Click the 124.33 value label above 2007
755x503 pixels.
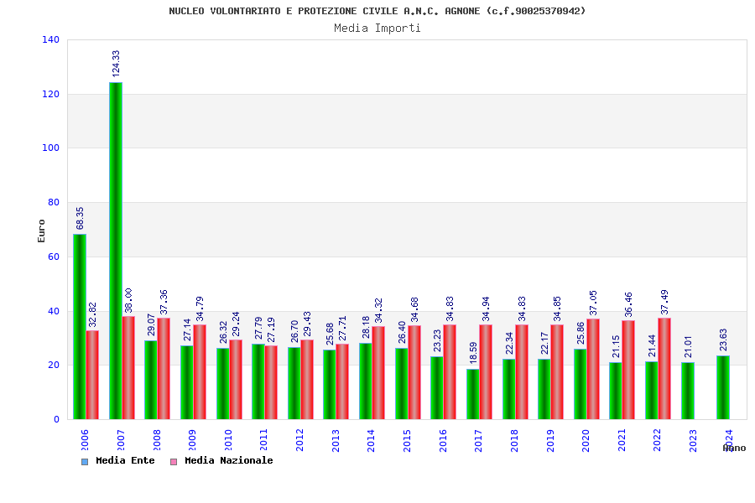[x=116, y=64]
